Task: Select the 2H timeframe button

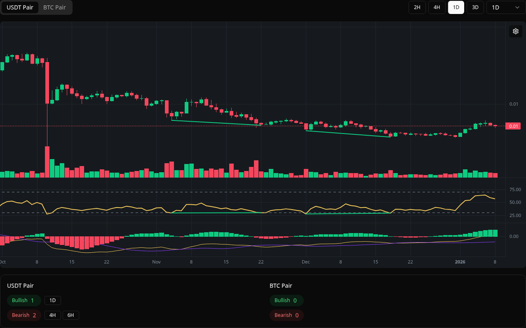Action: [417, 7]
